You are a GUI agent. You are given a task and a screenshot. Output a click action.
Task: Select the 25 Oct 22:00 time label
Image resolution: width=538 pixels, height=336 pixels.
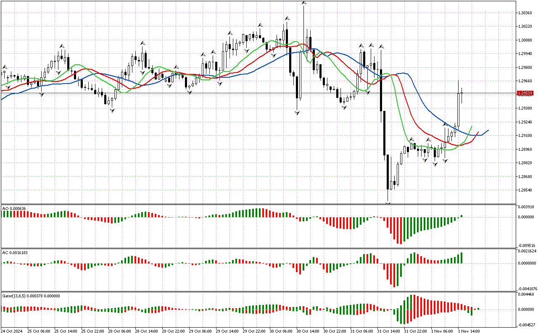click(x=94, y=331)
